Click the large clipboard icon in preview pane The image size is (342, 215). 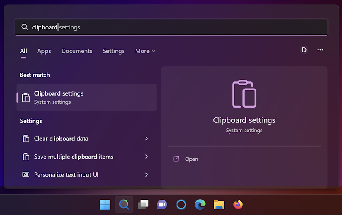coord(244,94)
